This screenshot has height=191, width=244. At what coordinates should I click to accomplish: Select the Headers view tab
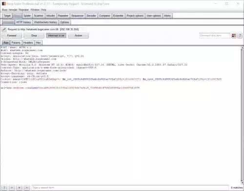[x=28, y=43]
